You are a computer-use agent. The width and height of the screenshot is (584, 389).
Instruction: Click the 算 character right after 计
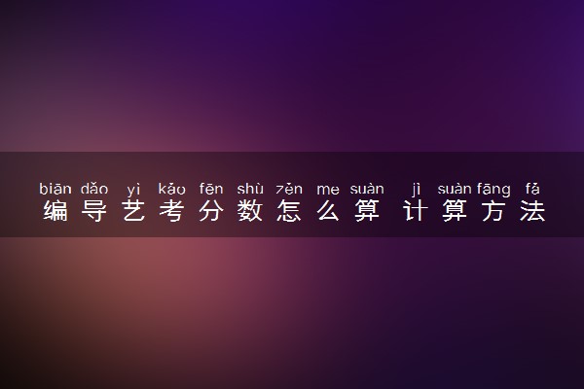455,211
